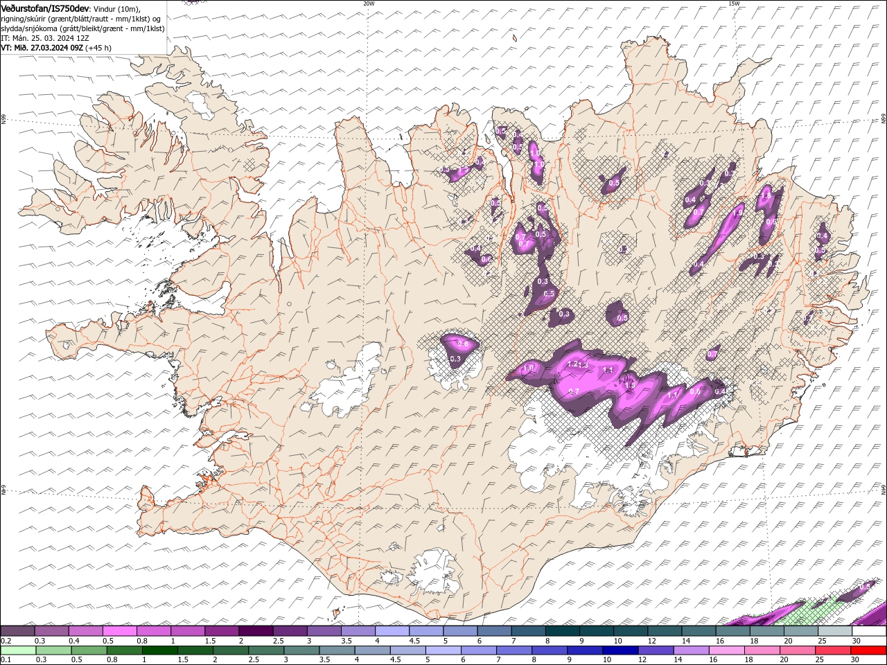Select the darkest purple 2 snow swatch
The height and width of the screenshot is (665, 887).
click(x=256, y=631)
